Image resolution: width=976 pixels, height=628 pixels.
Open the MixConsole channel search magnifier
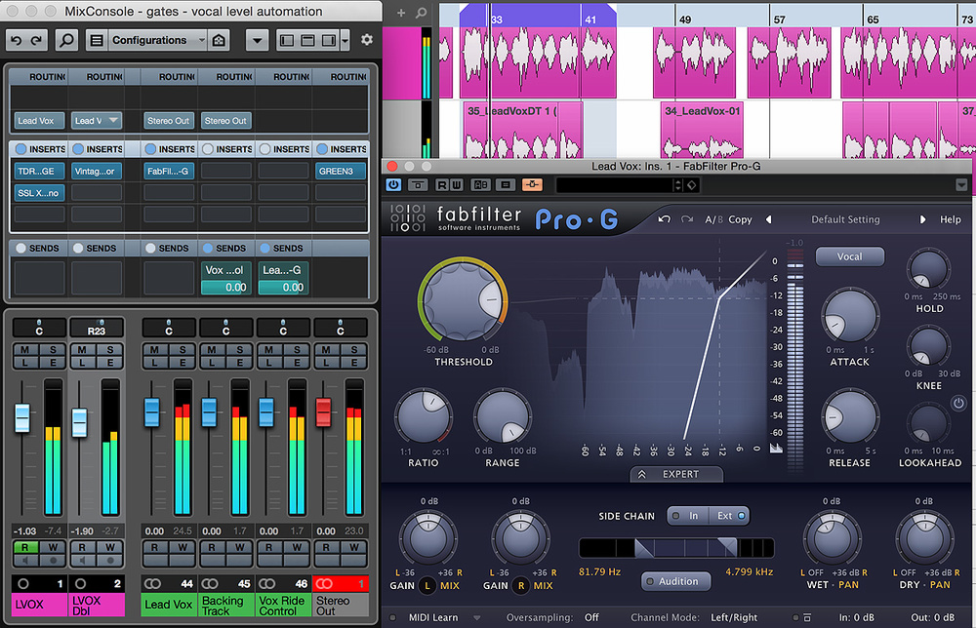[x=66, y=40]
